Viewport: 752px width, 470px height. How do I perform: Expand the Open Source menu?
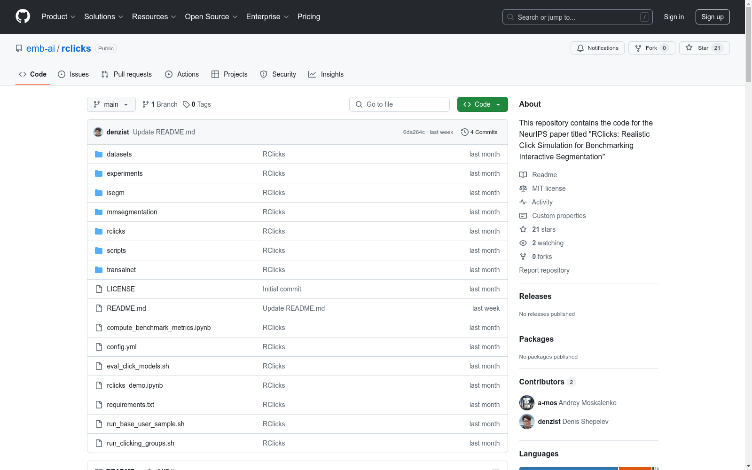point(211,17)
